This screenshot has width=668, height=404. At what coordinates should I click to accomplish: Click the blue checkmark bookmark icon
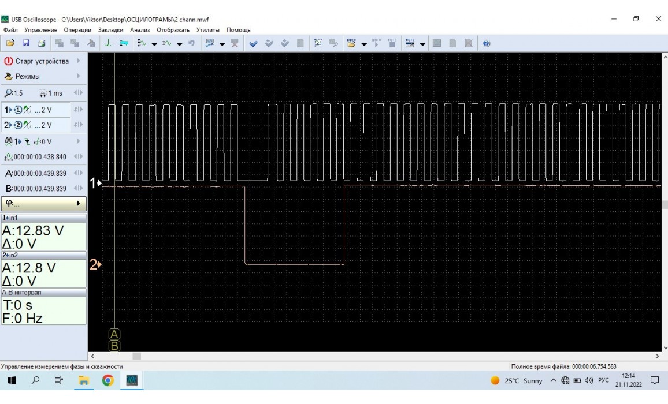[x=253, y=43]
